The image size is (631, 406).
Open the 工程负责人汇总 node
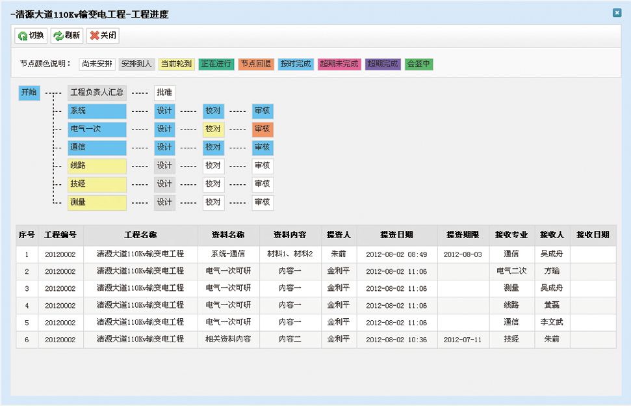point(97,93)
